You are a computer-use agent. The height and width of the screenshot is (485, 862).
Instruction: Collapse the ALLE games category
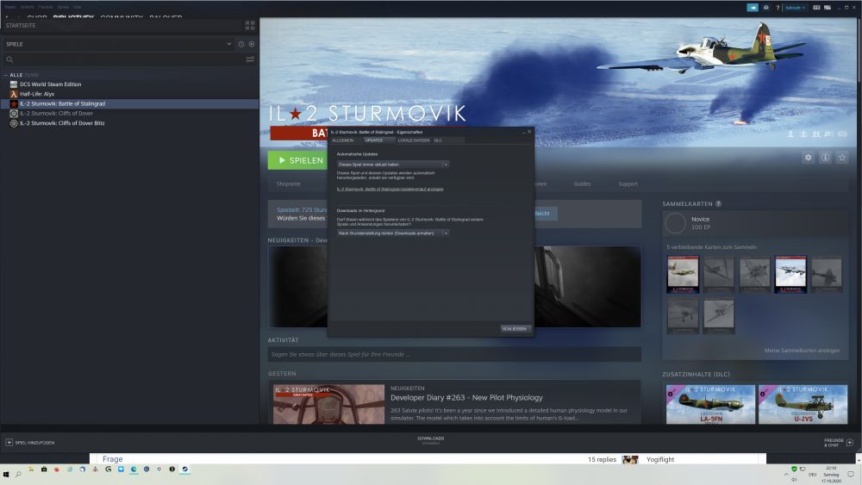(x=5, y=75)
